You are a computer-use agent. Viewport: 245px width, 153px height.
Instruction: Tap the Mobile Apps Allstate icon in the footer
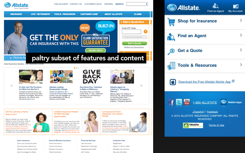click(x=224, y=102)
